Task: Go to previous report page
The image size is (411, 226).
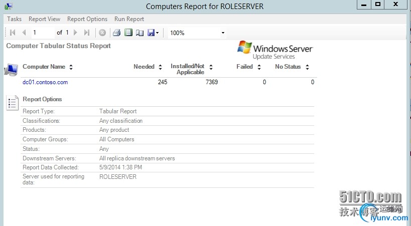Action: tap(24, 33)
